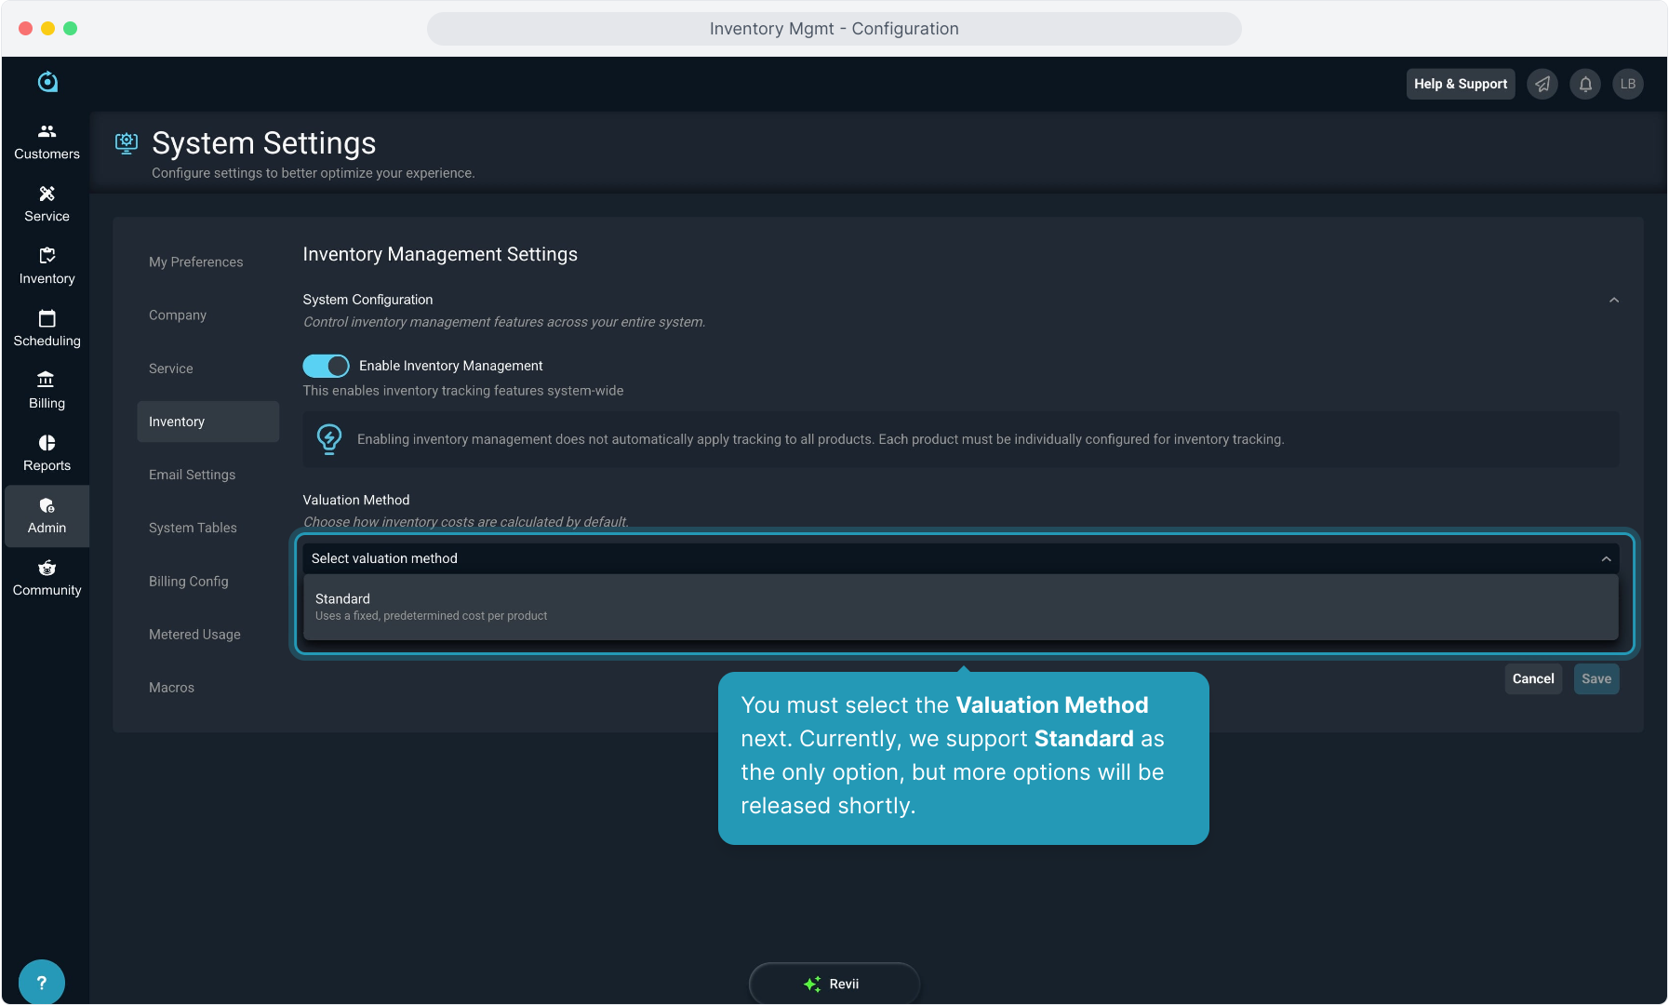Switch to the My Preferences settings tab
Screen dimensions: 1669x1005
pyautogui.click(x=195, y=262)
